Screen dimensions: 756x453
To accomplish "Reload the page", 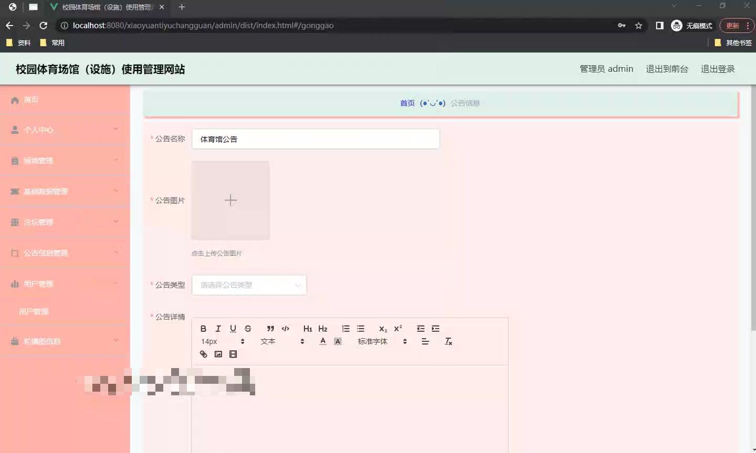I will coord(44,26).
